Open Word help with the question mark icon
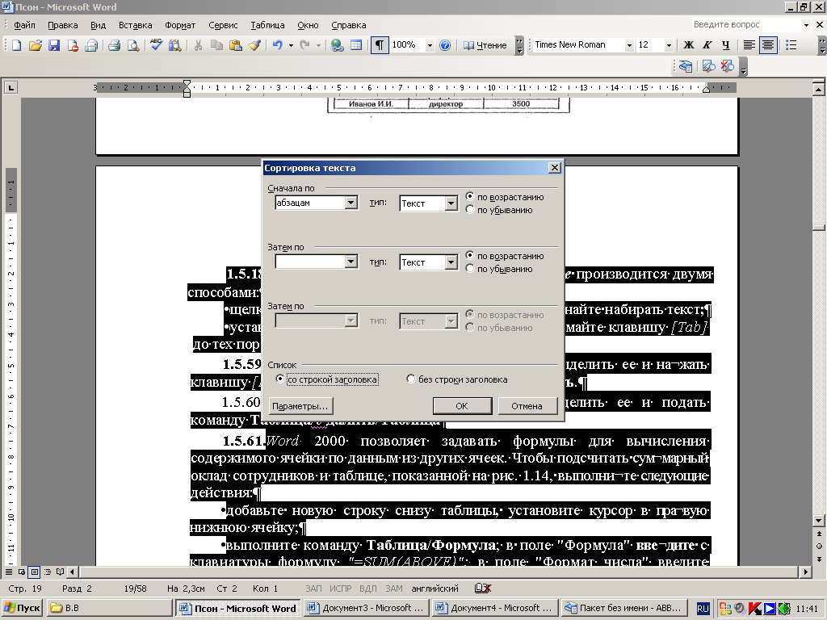This screenshot has width=827, height=620. 445,45
